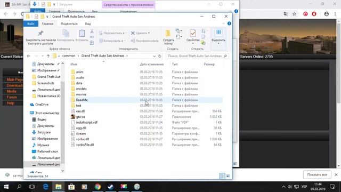Go back in explorer navigation
Image resolution: width=341 pixels, height=192 pixels.
coord(28,56)
